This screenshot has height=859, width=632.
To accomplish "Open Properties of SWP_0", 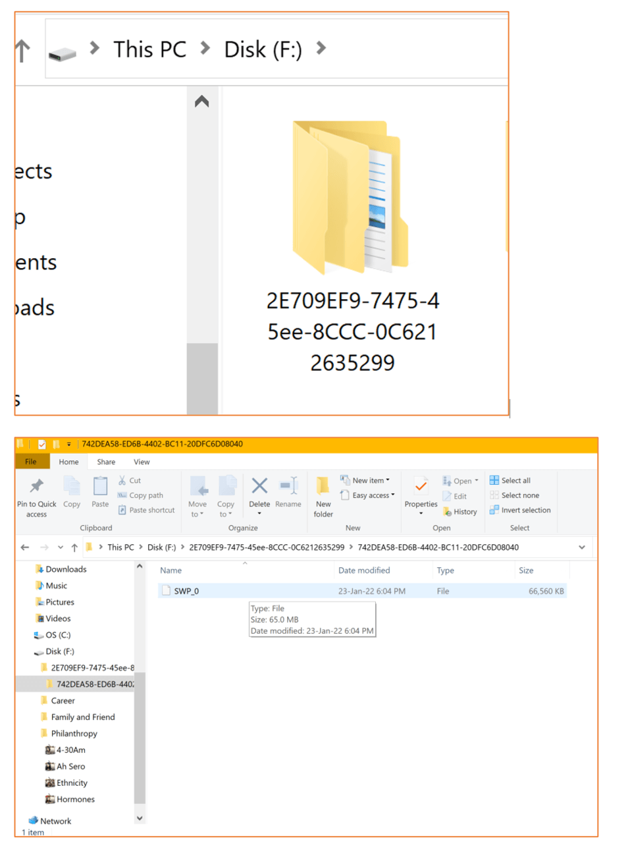I will [x=421, y=495].
